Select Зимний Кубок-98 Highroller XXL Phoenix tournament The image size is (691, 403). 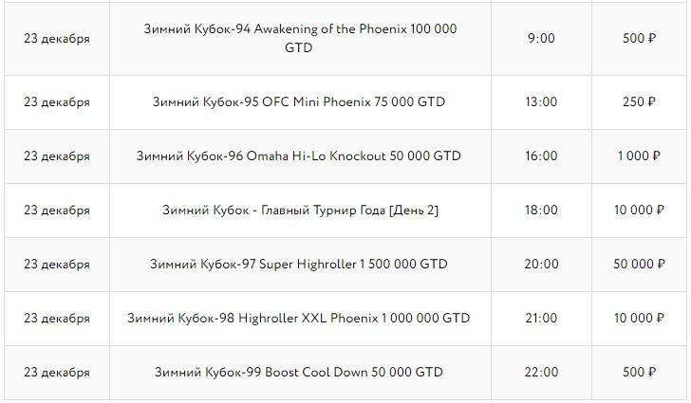coord(298,318)
